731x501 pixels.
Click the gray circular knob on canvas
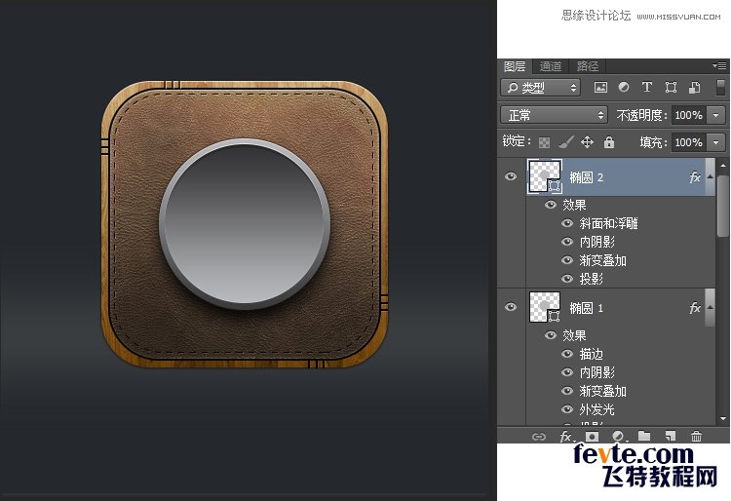coord(245,224)
